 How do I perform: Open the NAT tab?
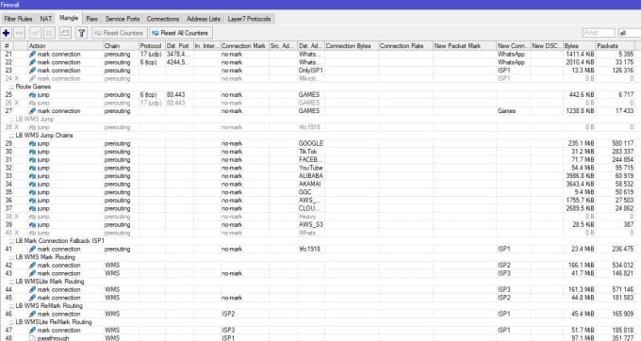coord(46,19)
